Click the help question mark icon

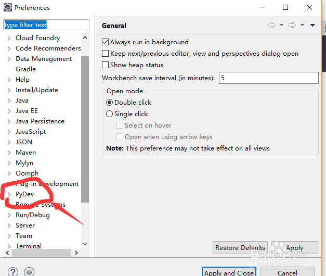point(13,272)
